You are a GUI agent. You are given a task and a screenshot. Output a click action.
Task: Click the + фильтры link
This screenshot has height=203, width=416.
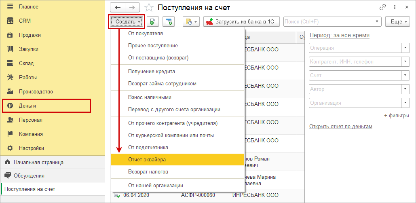[396, 116]
